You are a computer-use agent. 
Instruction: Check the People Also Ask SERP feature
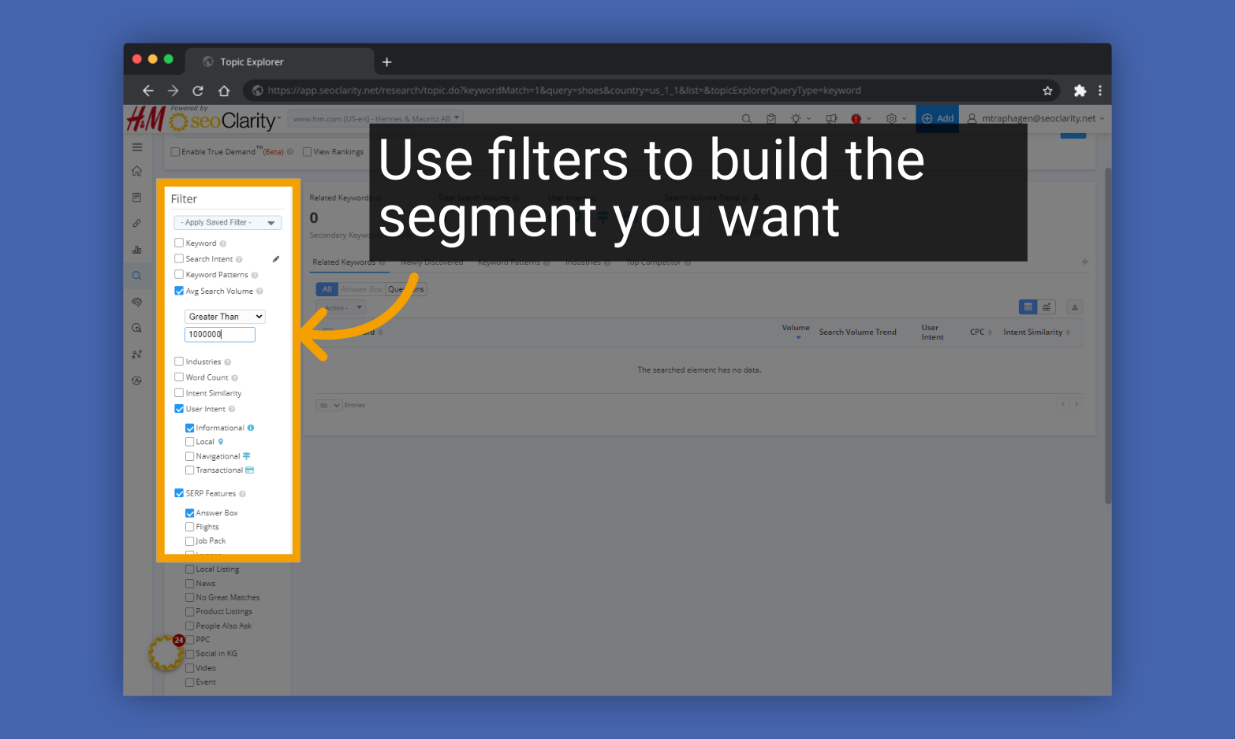click(189, 625)
